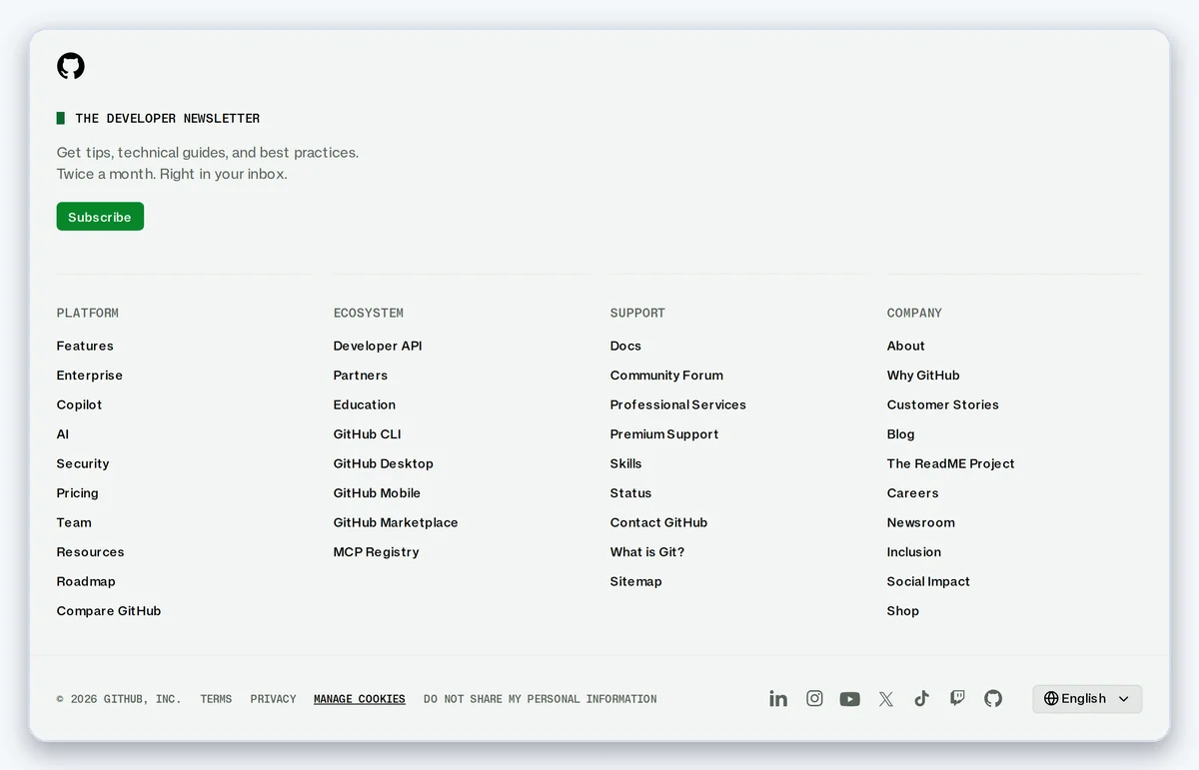Open GitHub Mobile link
Viewport: 1199px width, 770px height.
[x=378, y=493]
